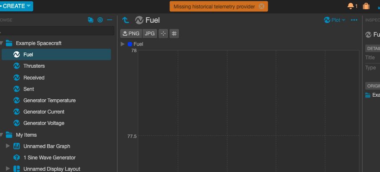Expand the Unnamed Display Layout item

[8, 169]
